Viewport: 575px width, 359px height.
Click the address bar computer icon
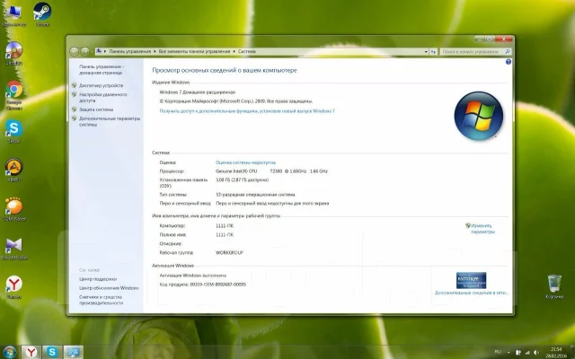point(99,51)
